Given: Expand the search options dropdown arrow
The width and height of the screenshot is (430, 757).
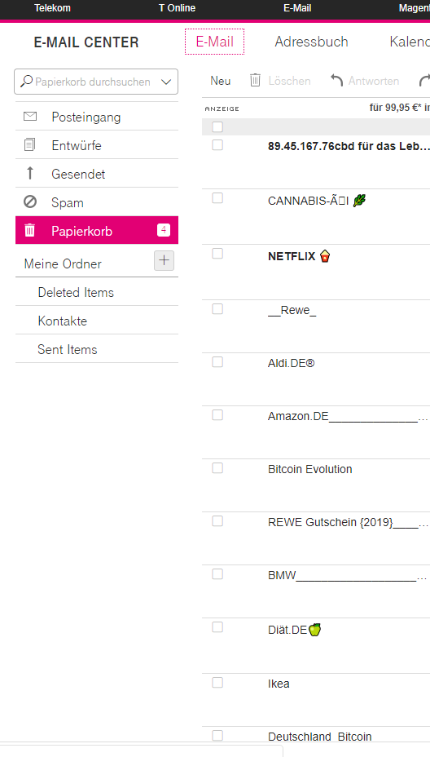Looking at the screenshot, I should coord(166,82).
